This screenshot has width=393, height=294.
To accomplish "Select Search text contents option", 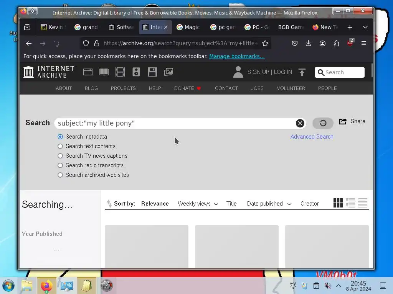I will [x=60, y=146].
